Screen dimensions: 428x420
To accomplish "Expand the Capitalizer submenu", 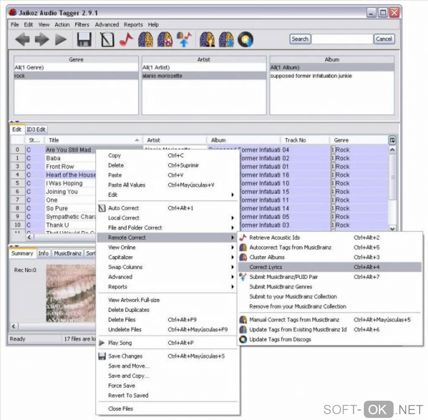I will [232, 257].
